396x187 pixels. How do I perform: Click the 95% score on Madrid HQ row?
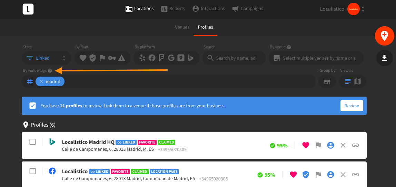[x=279, y=146]
